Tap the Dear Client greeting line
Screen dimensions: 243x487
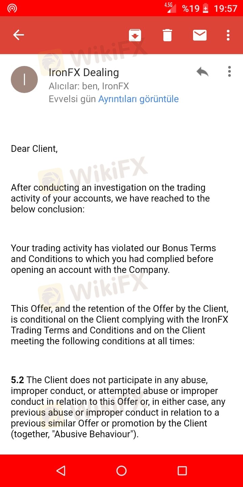click(x=34, y=148)
